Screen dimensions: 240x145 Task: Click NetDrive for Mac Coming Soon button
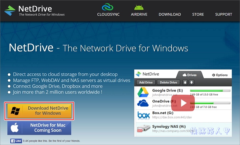39,128
